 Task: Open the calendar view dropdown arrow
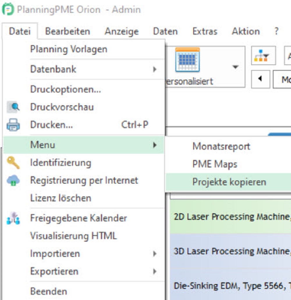235,67
